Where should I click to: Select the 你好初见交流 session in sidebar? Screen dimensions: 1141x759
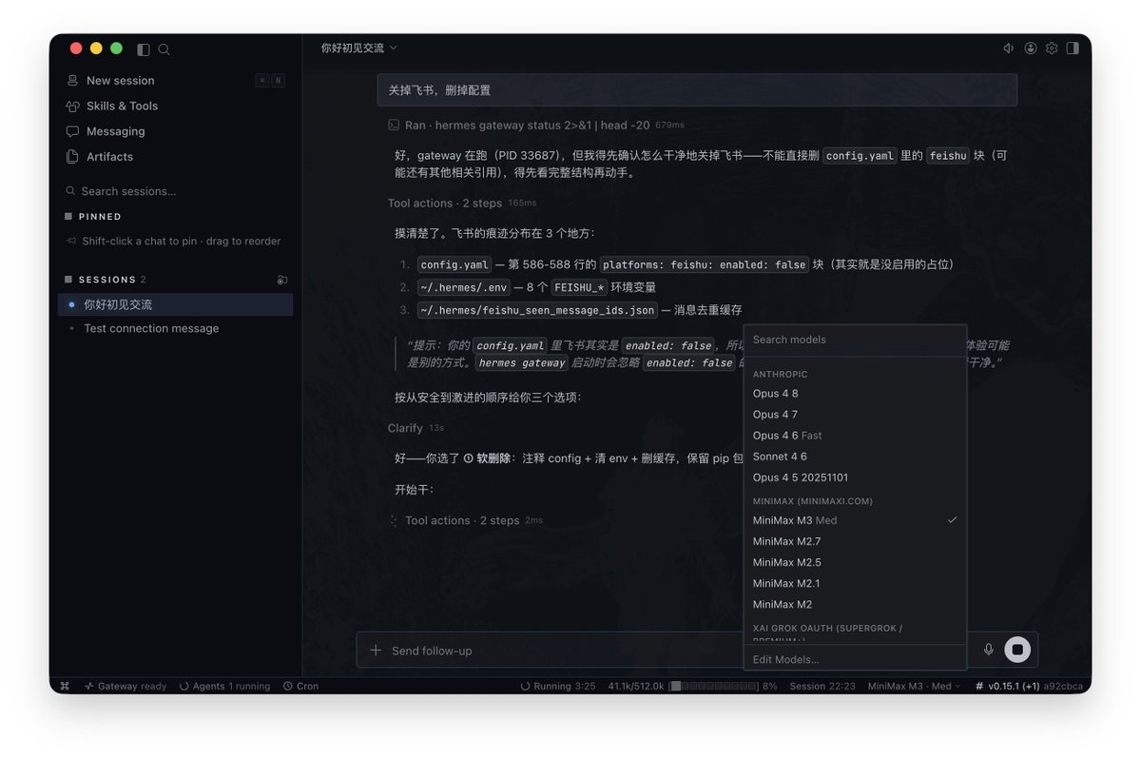pyautogui.click(x=176, y=304)
